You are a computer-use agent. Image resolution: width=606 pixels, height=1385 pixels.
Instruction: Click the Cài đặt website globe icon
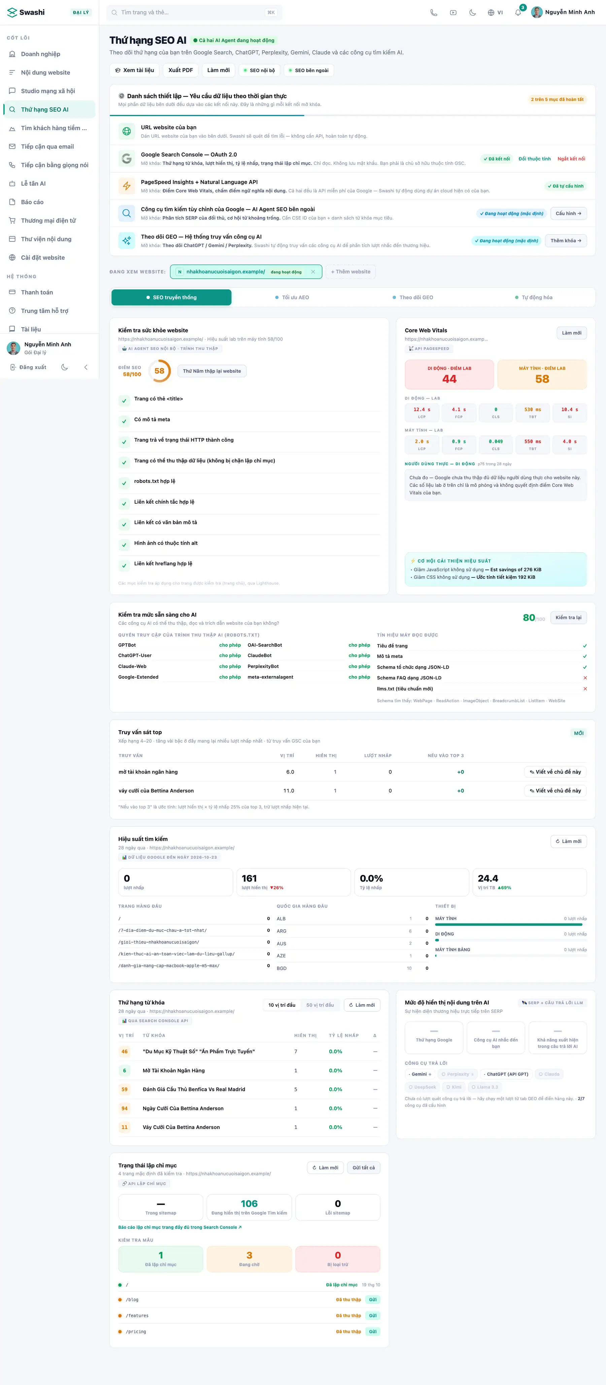[12, 257]
